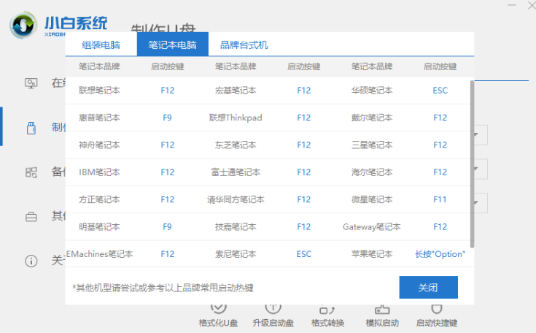Select the 宏基笔记本 cell
The width and height of the screenshot is (536, 333).
(x=236, y=91)
